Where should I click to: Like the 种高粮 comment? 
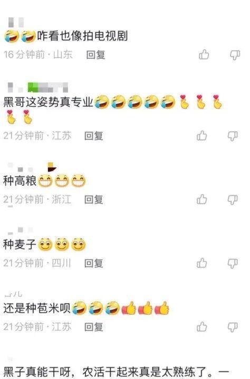(202, 200)
